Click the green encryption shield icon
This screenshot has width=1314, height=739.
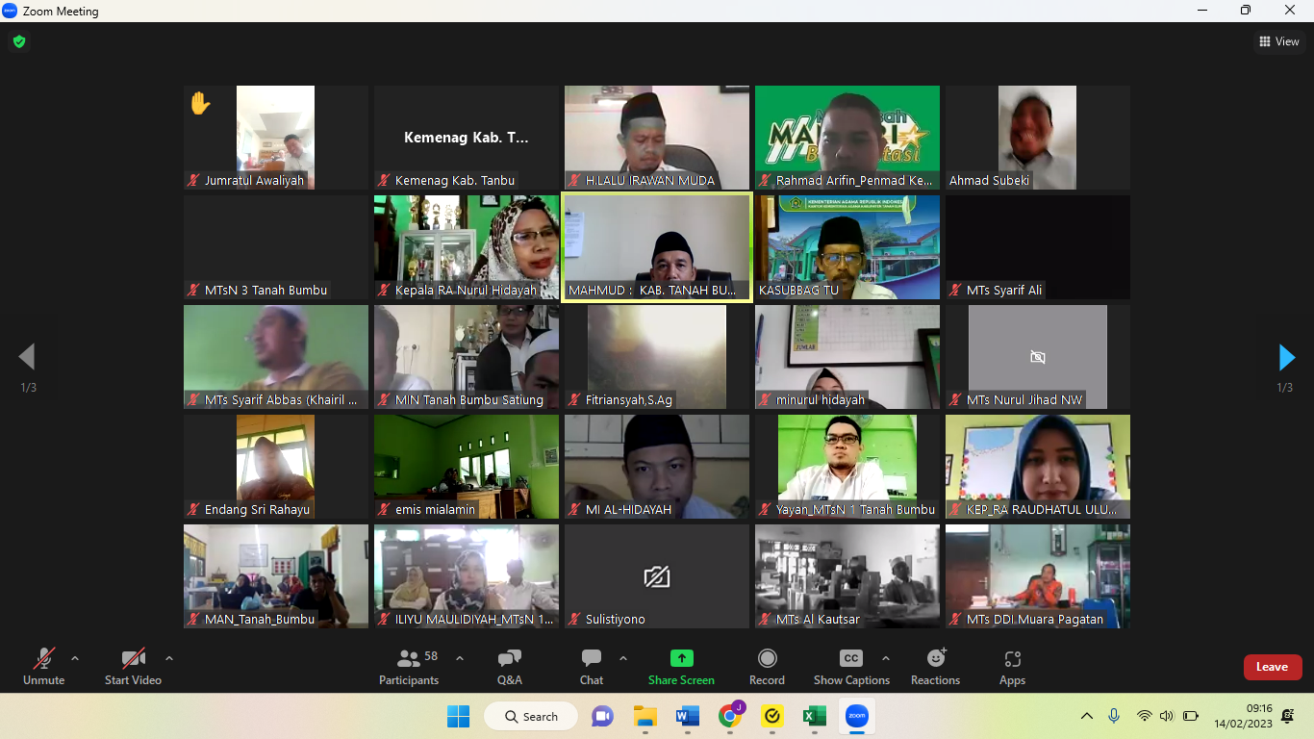pos(18,41)
